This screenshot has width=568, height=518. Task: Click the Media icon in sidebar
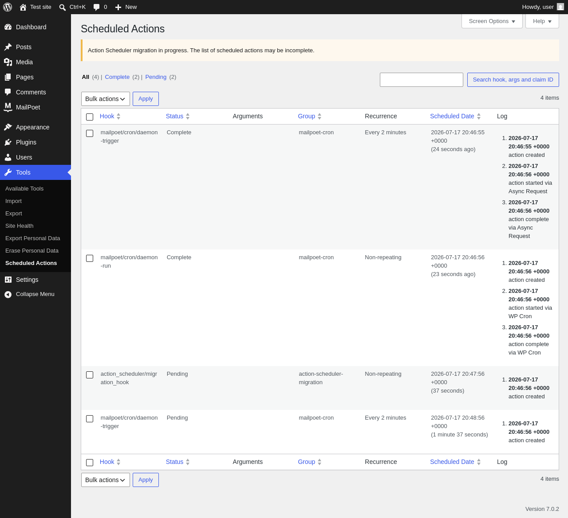(x=8, y=62)
